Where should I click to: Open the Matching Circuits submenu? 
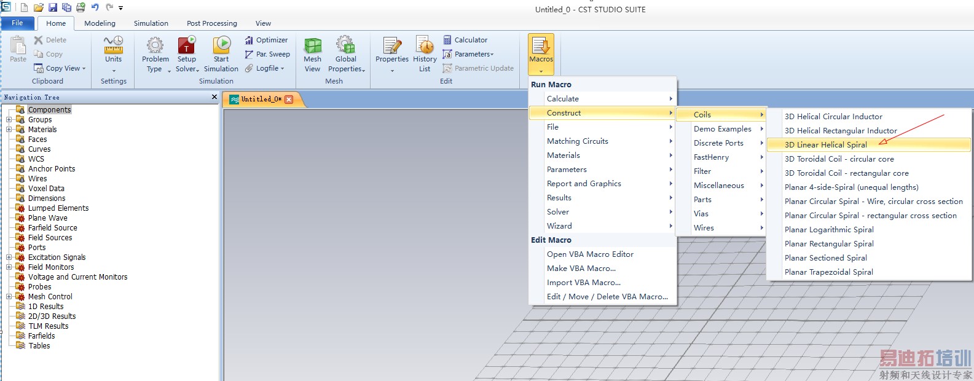pyautogui.click(x=602, y=141)
